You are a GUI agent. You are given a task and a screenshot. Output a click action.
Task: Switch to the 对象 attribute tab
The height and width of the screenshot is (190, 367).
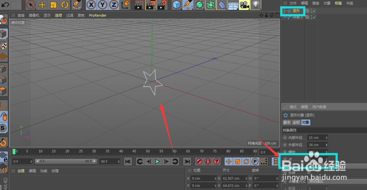305,122
